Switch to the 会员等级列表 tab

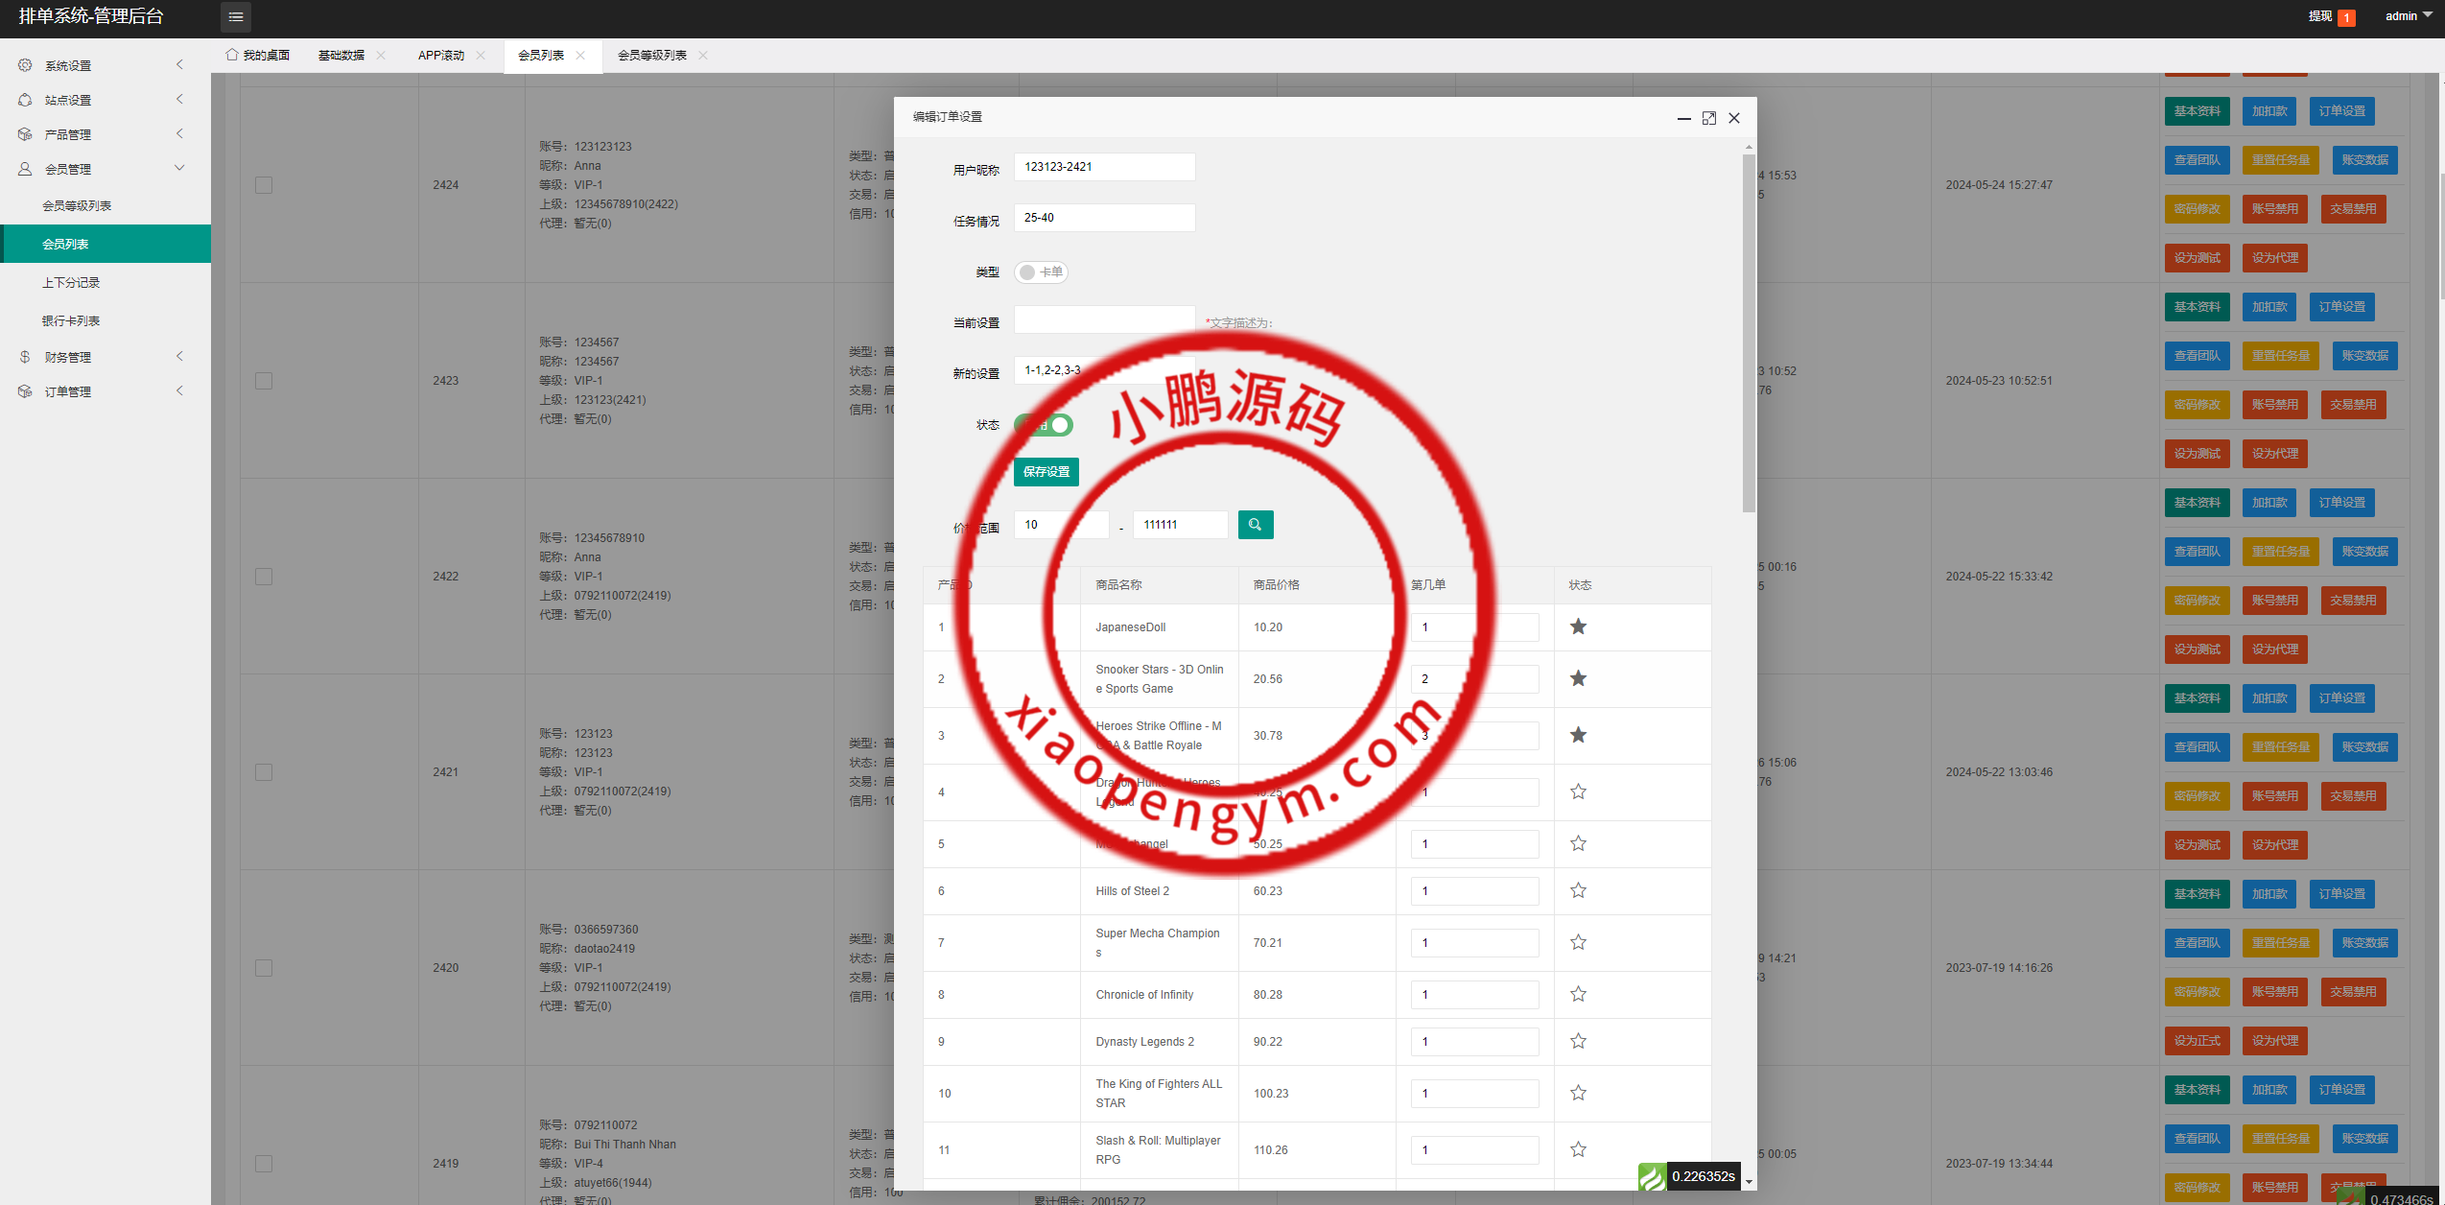(652, 56)
